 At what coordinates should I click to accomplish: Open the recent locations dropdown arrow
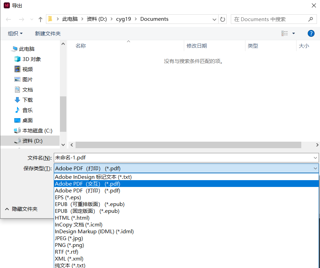point(32,20)
